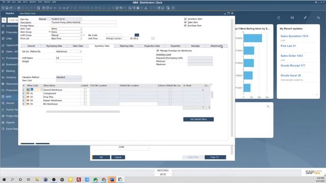This screenshot has height=183, width=326.
Task: Switch to the Properties tab
Action: [x=175, y=46]
